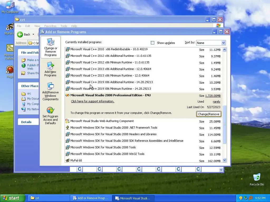The height and width of the screenshot is (202, 270).
Task: Open Edit menu in crt window
Action: 27,26
